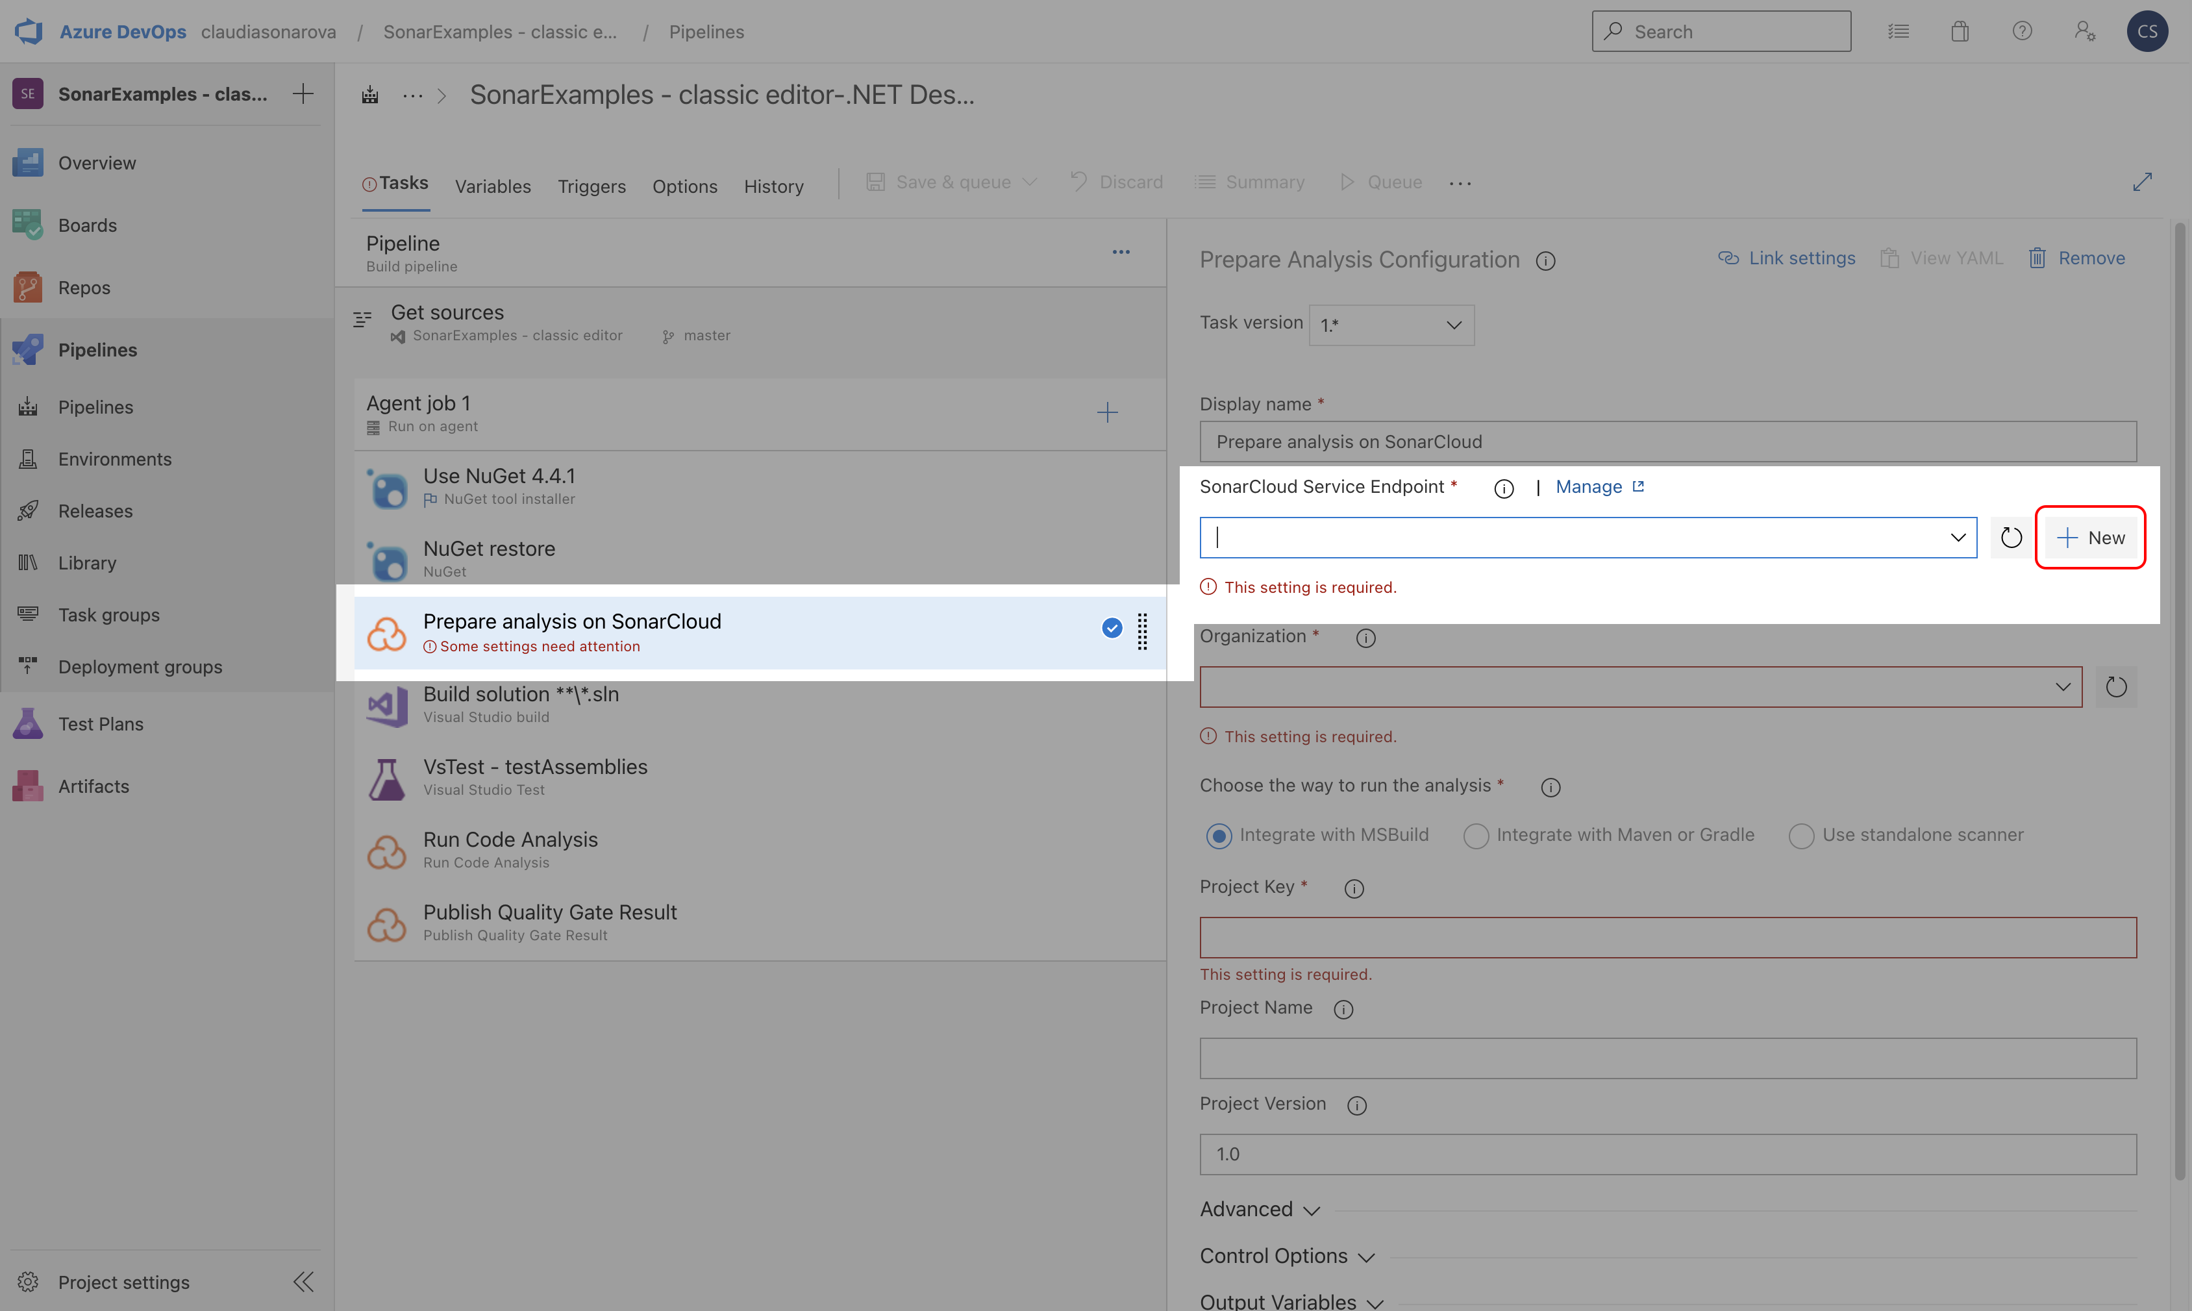Click New service endpoint button
This screenshot has width=2192, height=1311.
pyautogui.click(x=2091, y=538)
